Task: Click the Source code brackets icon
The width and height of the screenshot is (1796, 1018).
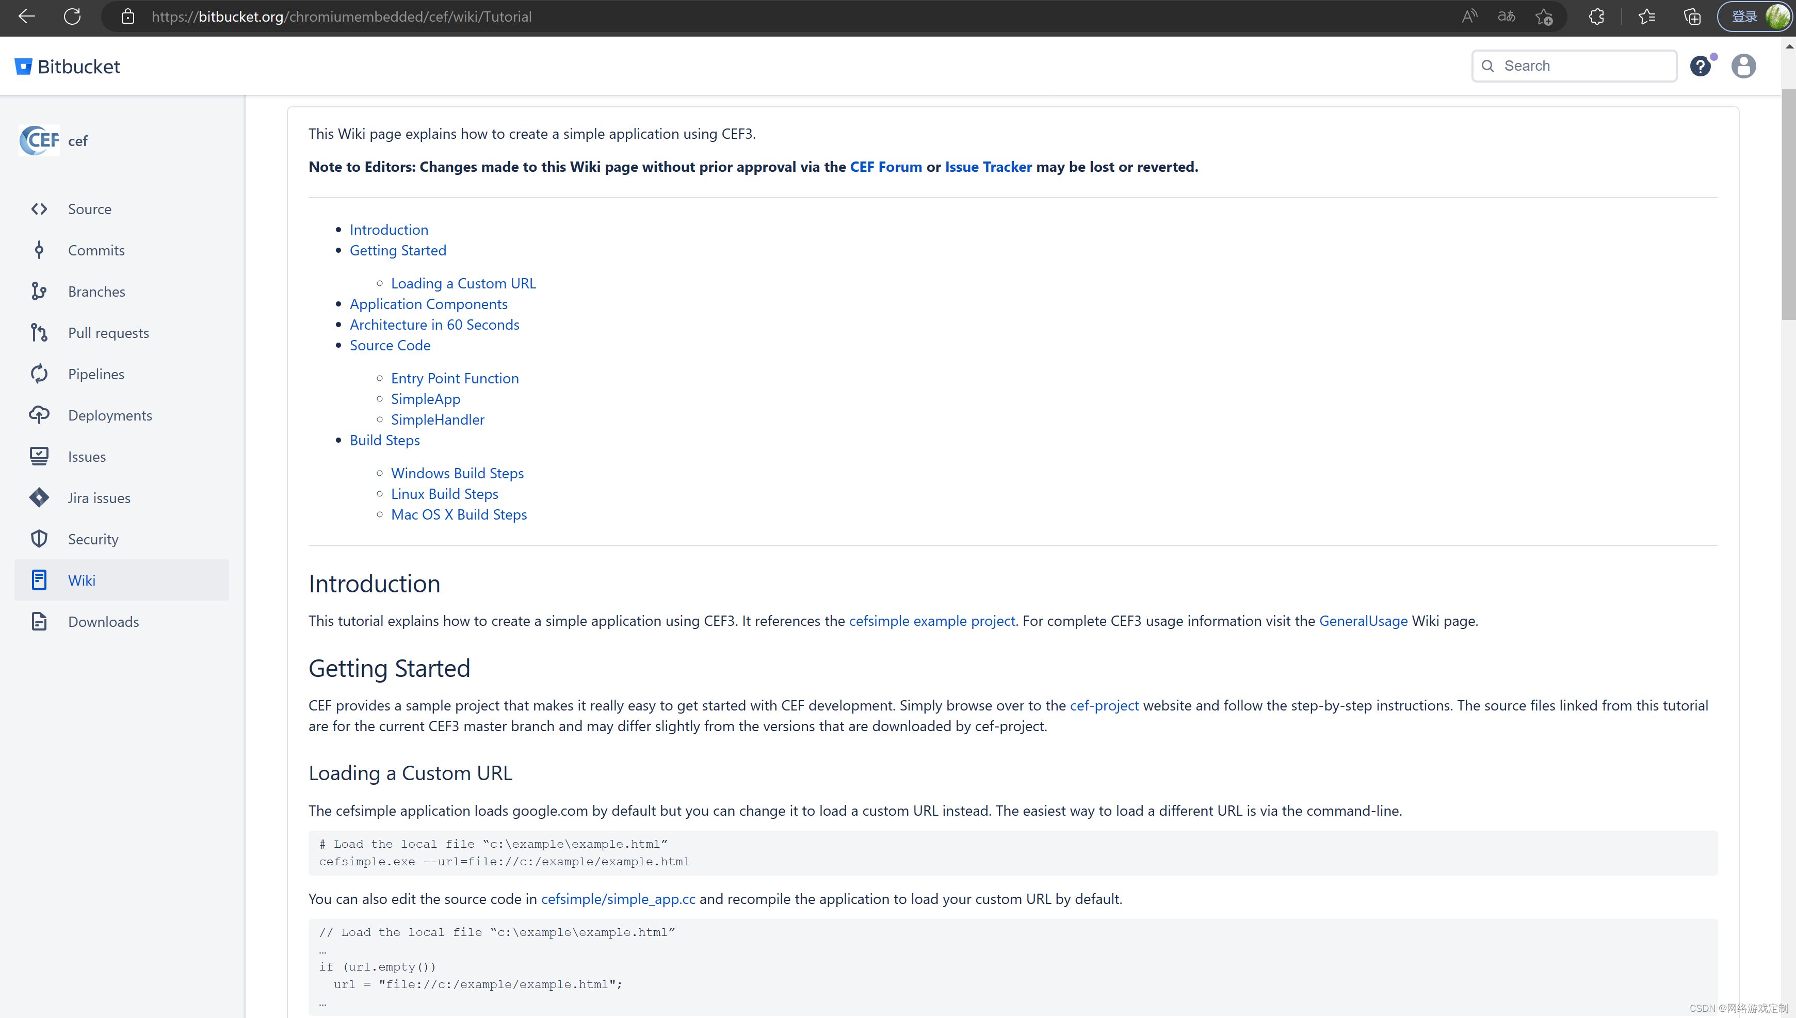Action: [39, 209]
